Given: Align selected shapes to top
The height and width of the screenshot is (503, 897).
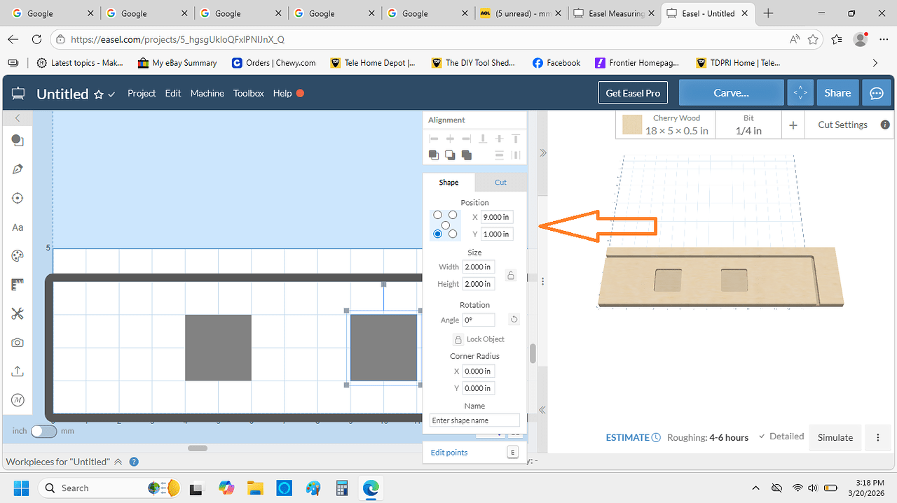Looking at the screenshot, I should pyautogui.click(x=515, y=139).
